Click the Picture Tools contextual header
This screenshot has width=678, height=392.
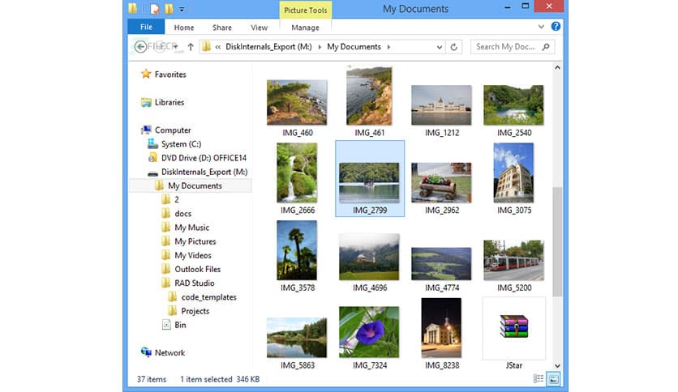305,10
